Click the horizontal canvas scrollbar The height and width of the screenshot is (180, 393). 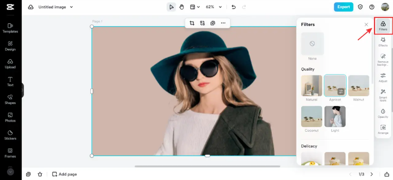207,166
